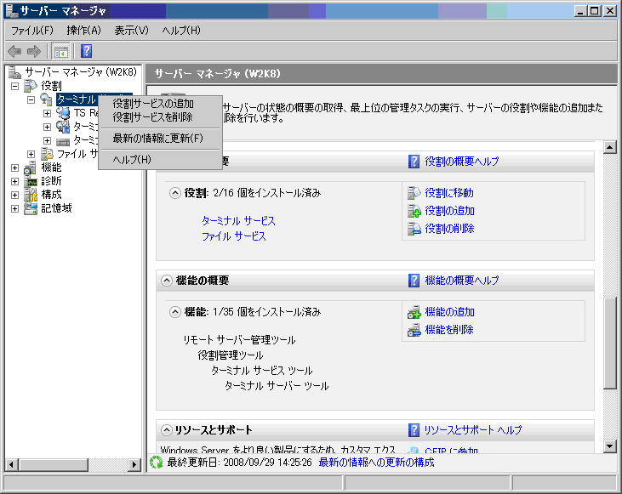The height and width of the screenshot is (494, 622).
Task: Click the 機能を削除 icon
Action: [414, 330]
